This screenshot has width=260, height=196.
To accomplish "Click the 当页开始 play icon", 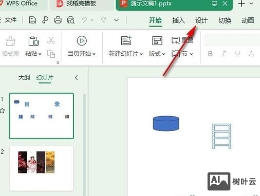I will pyautogui.click(x=82, y=41).
